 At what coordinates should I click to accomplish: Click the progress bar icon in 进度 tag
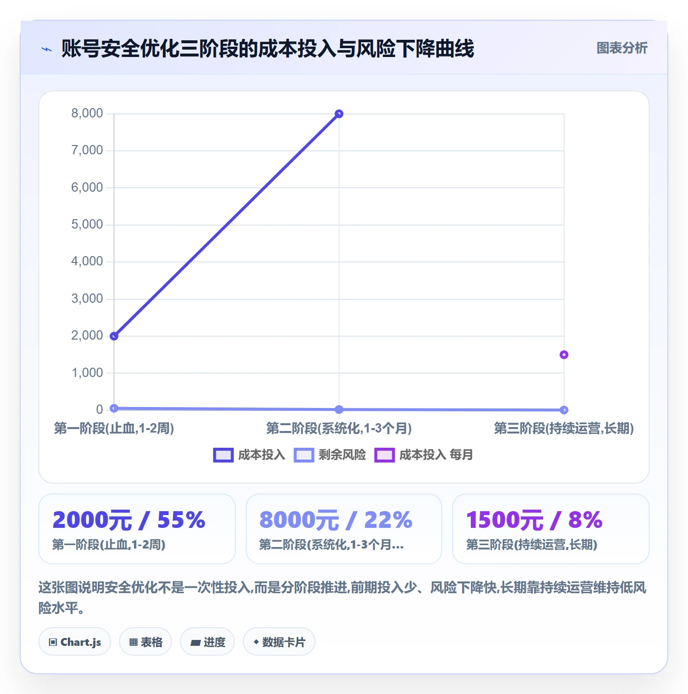click(196, 642)
